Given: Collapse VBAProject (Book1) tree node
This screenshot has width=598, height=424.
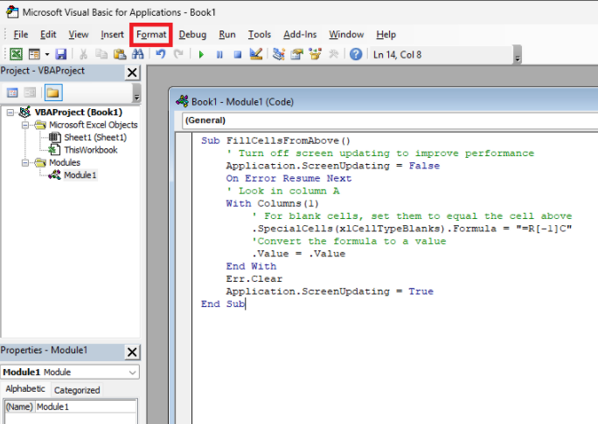Looking at the screenshot, I should point(10,113).
